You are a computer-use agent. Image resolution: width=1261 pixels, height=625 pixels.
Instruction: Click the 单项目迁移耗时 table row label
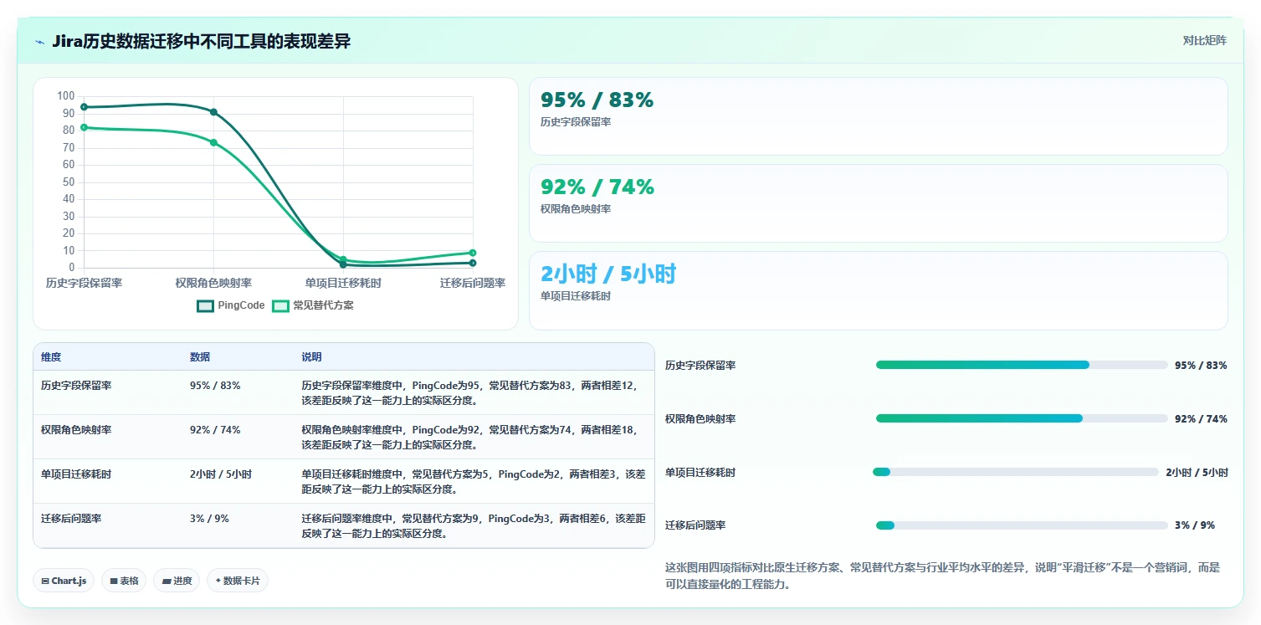click(76, 474)
